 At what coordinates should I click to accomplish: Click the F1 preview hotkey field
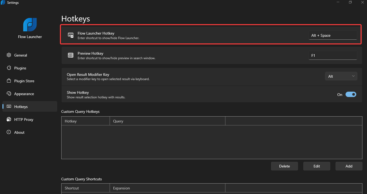(333, 55)
